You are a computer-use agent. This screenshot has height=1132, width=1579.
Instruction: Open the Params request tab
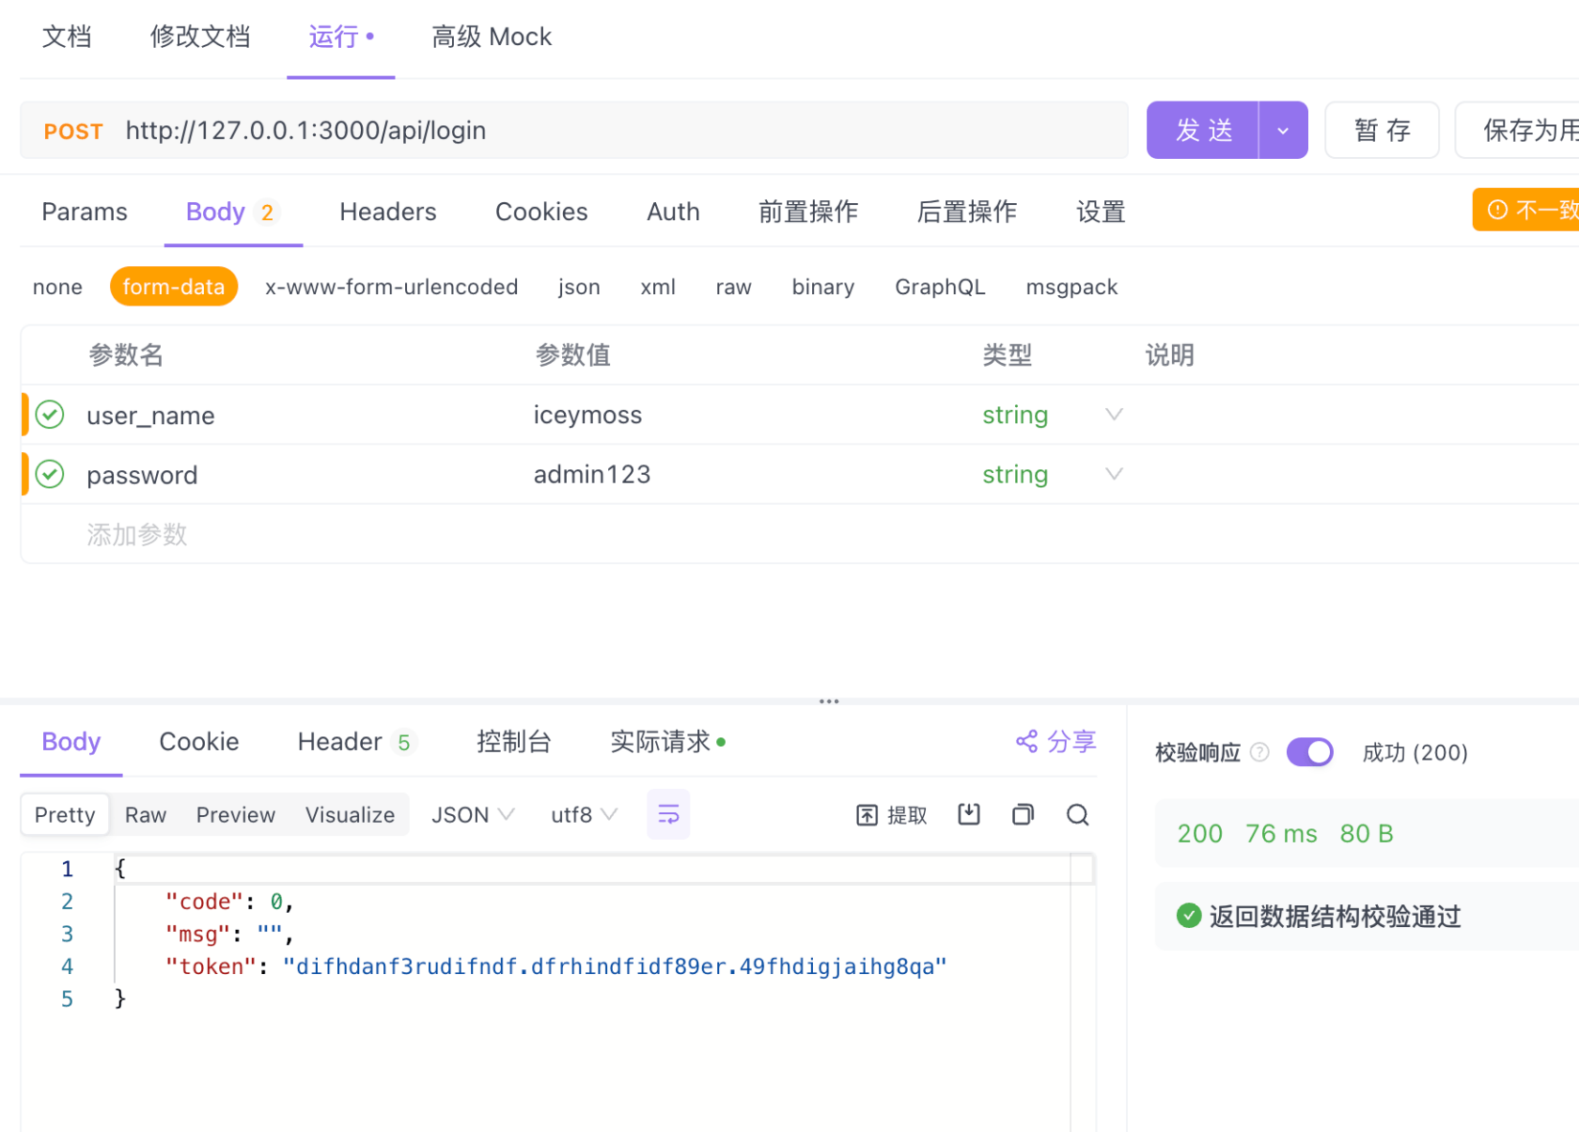coord(85,212)
